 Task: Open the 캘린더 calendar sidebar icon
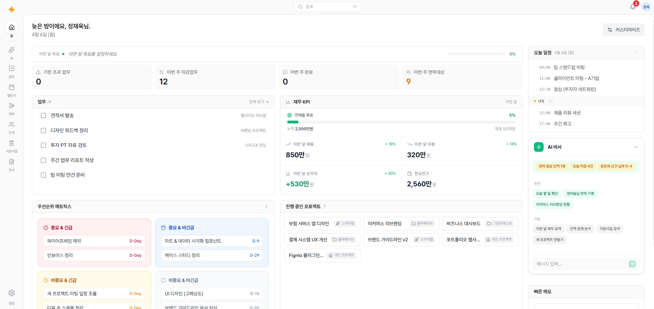[12, 88]
